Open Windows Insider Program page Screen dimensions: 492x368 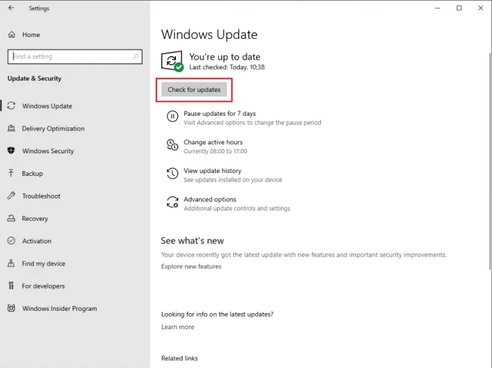tap(59, 308)
